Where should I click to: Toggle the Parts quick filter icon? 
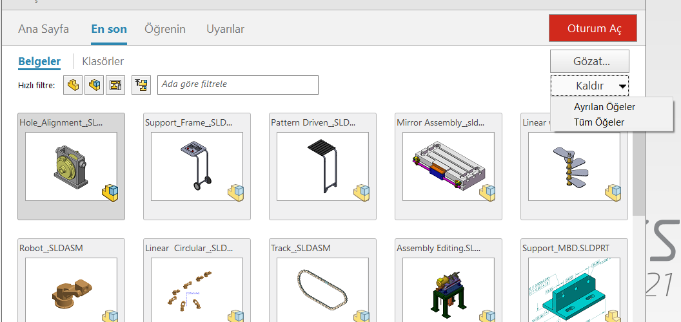(73, 85)
